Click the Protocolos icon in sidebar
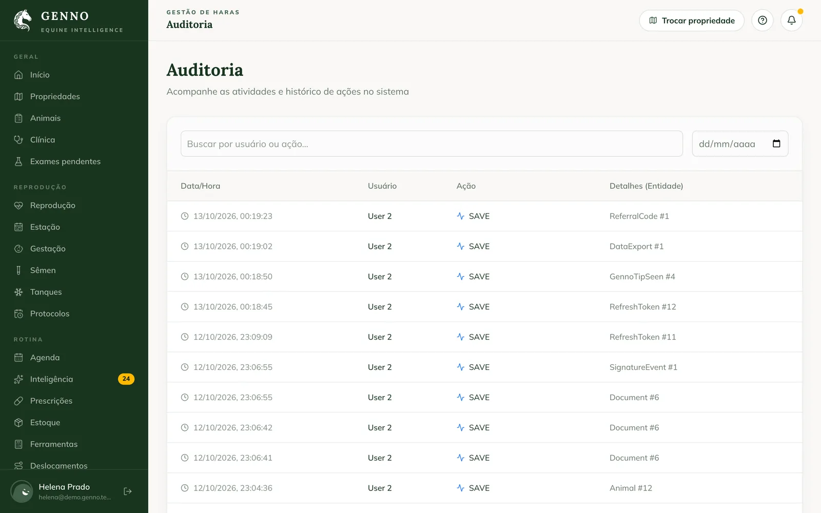This screenshot has width=821, height=513. click(18, 313)
